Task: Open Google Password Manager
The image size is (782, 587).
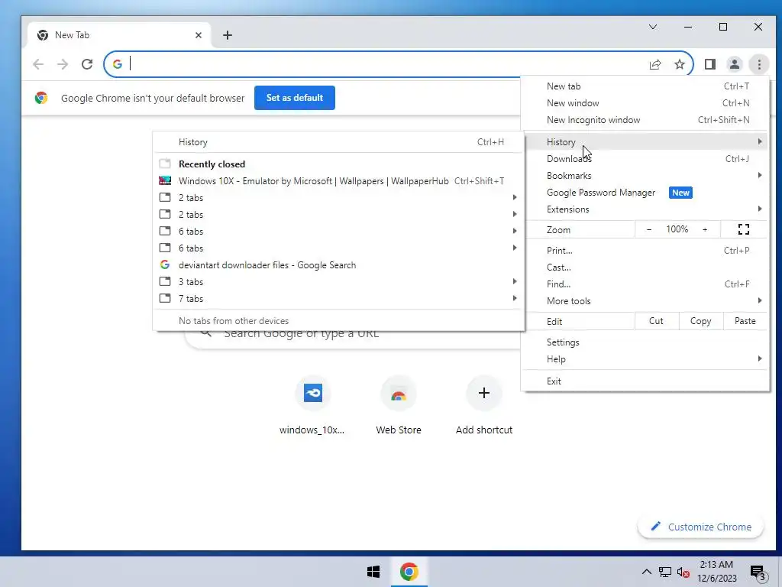Action: tap(645, 193)
